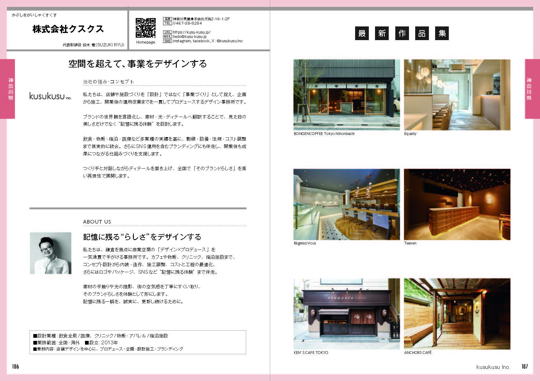540x381 pixels.
Task: Click the caption Teaven
Action: coord(410,243)
